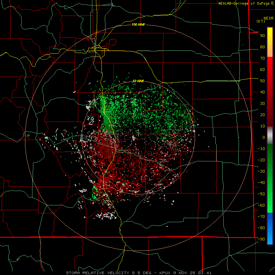275x275 pixels.
Task: Click the 0 value on velocity scale
Action: pyautogui.click(x=264, y=137)
